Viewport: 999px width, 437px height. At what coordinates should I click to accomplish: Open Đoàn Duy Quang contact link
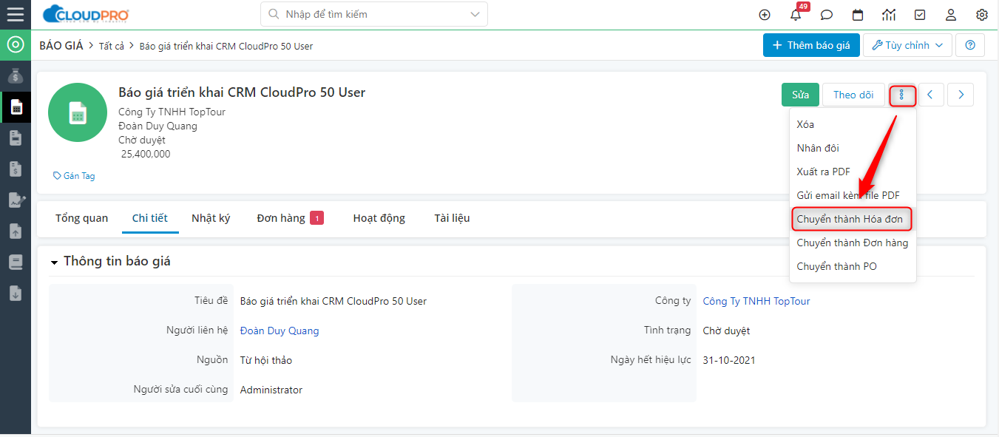pyautogui.click(x=280, y=331)
